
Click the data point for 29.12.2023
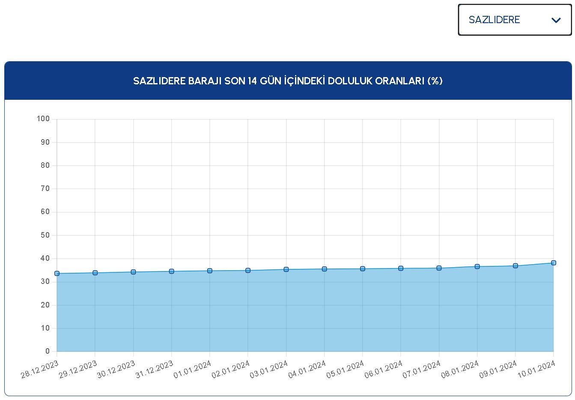95,273
